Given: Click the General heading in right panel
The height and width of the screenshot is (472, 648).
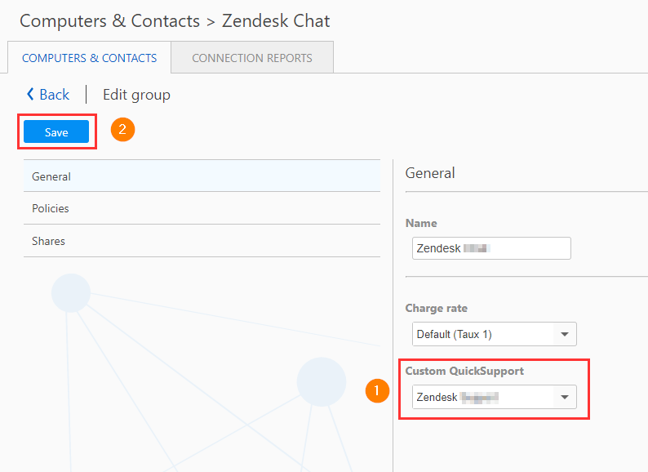Looking at the screenshot, I should click(430, 173).
